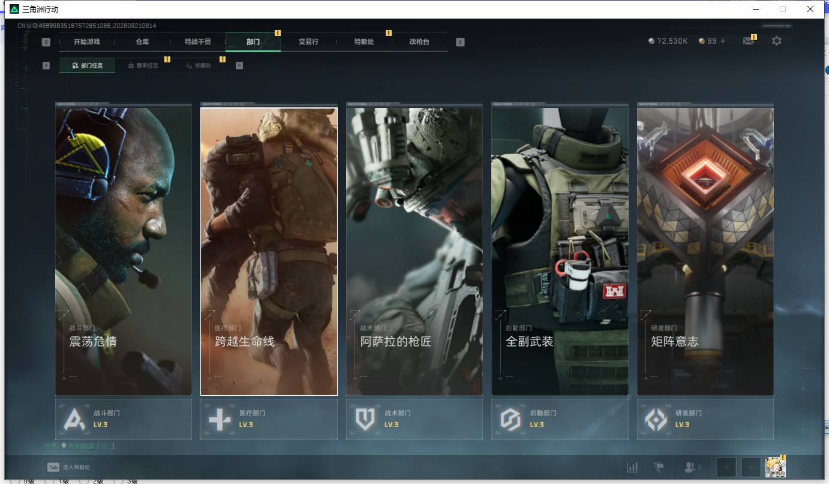Click the 医疗部门 cross icon
829x484 pixels.
click(x=220, y=419)
